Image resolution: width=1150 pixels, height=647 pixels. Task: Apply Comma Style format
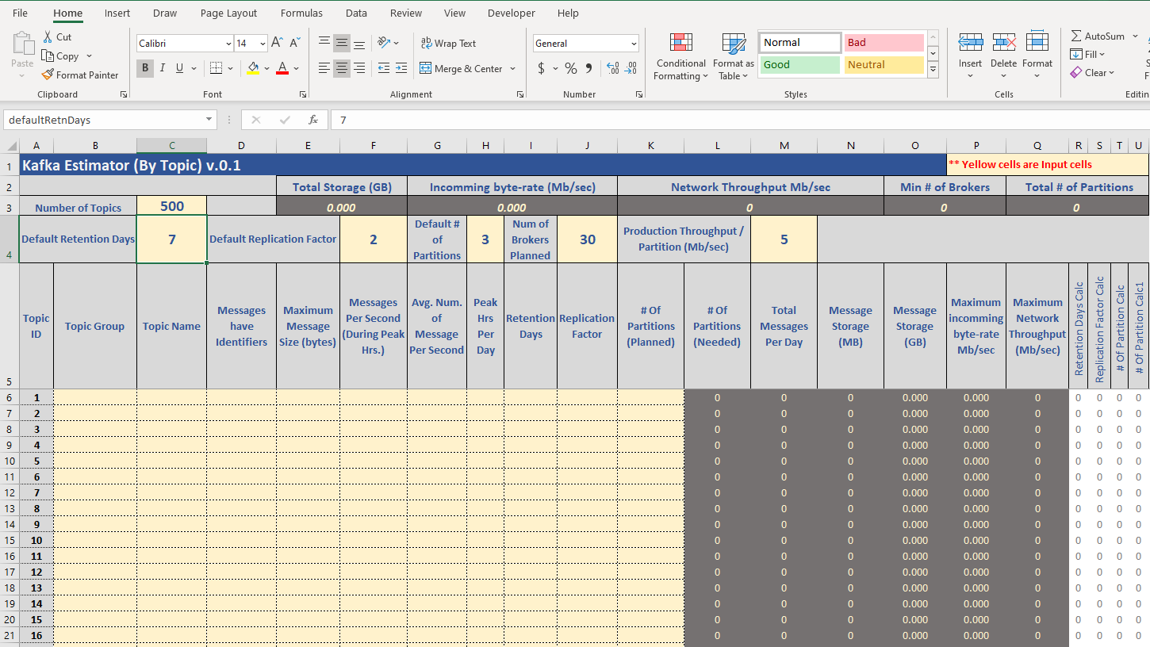[588, 68]
